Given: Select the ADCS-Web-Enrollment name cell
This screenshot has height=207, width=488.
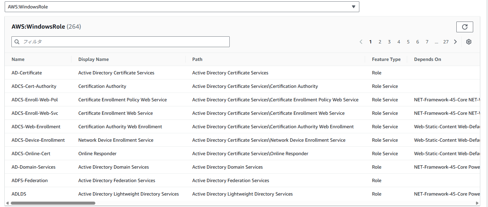Looking at the screenshot, I should pyautogui.click(x=36, y=127).
